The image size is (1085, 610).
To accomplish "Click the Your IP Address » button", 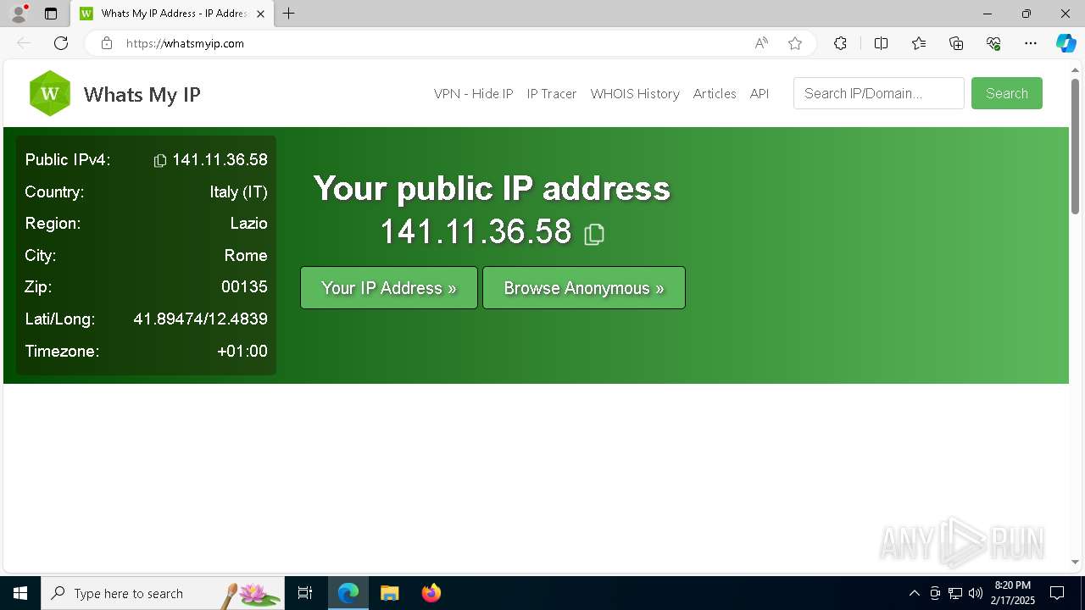I will pyautogui.click(x=389, y=288).
